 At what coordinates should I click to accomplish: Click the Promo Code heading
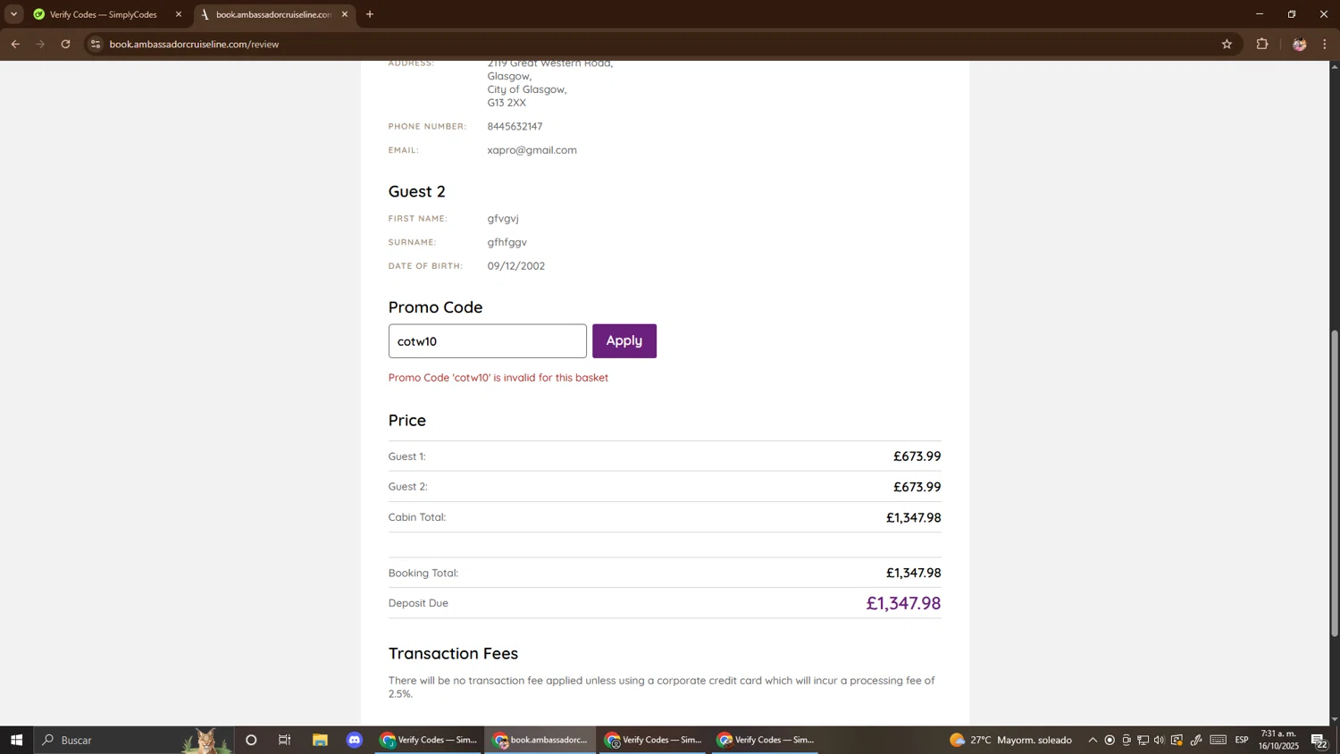pyautogui.click(x=436, y=307)
